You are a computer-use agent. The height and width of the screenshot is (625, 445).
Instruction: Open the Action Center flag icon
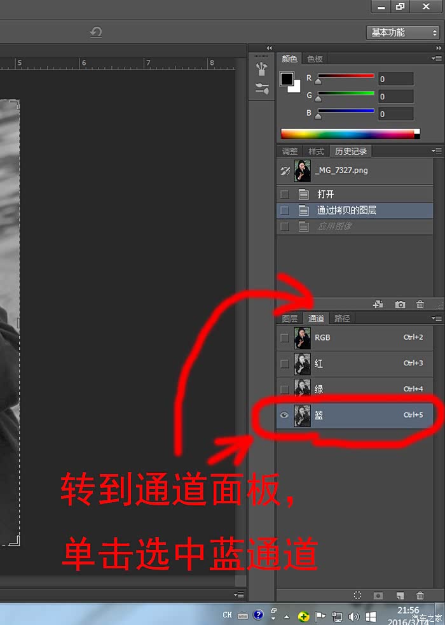tap(320, 617)
